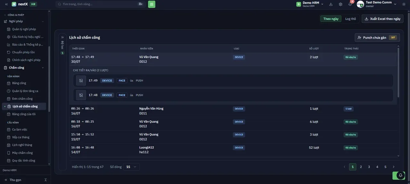Click the floating green bell button
This screenshot has width=410, height=184.
[x=400, y=175]
